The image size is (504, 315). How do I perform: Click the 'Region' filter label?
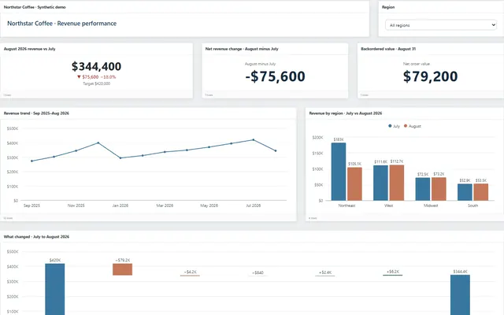(388, 7)
